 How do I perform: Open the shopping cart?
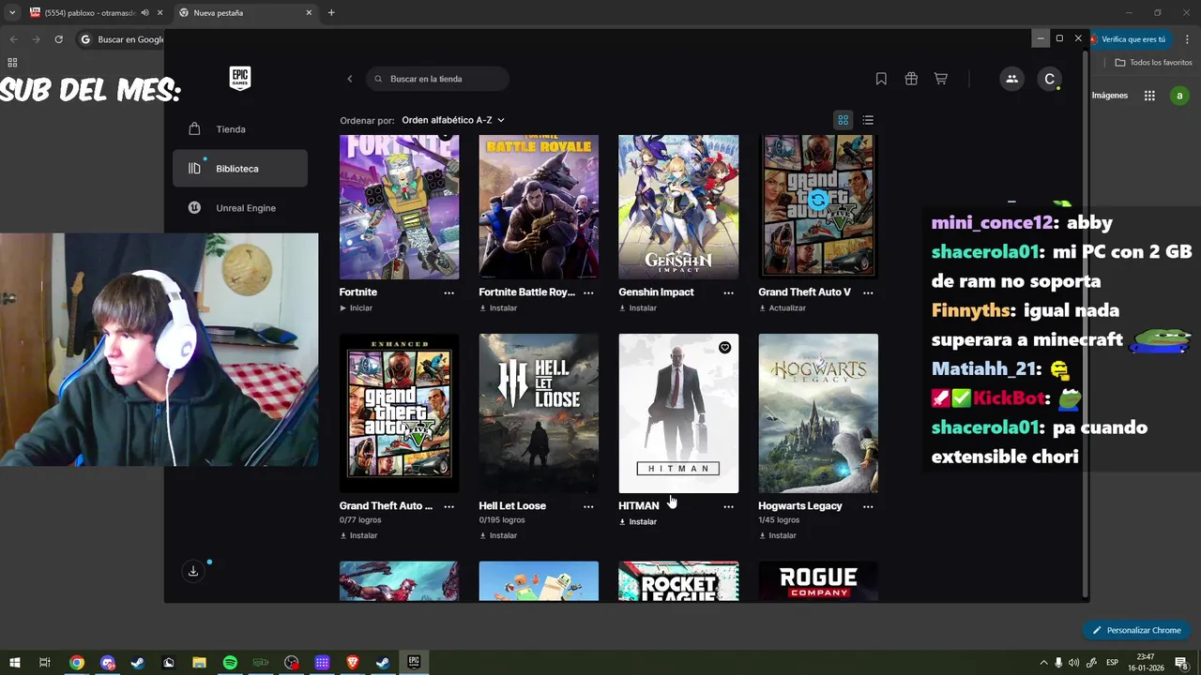[x=941, y=79]
